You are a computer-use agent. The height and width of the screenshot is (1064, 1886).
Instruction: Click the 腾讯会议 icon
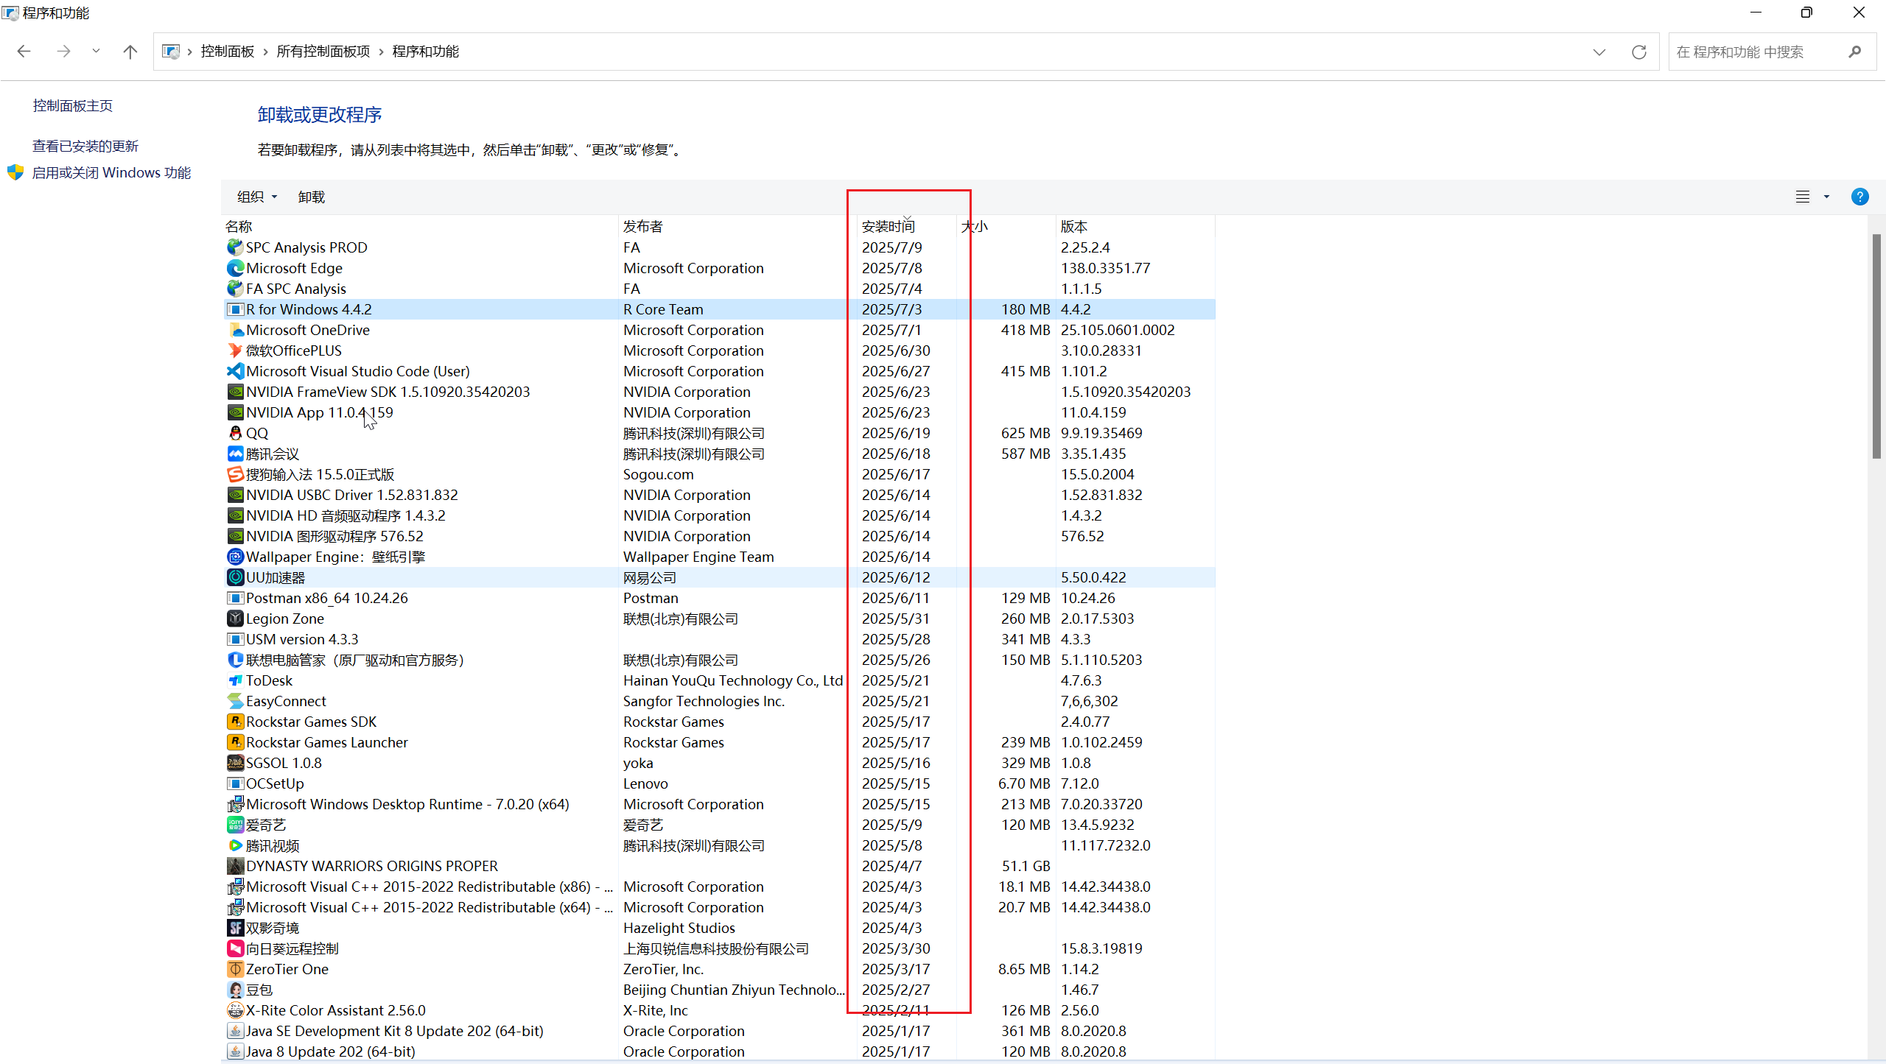[235, 454]
